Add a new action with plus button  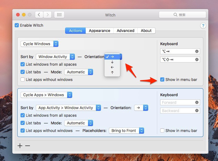[20, 146]
